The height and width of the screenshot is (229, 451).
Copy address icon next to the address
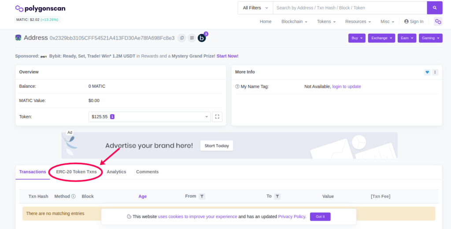(182, 38)
